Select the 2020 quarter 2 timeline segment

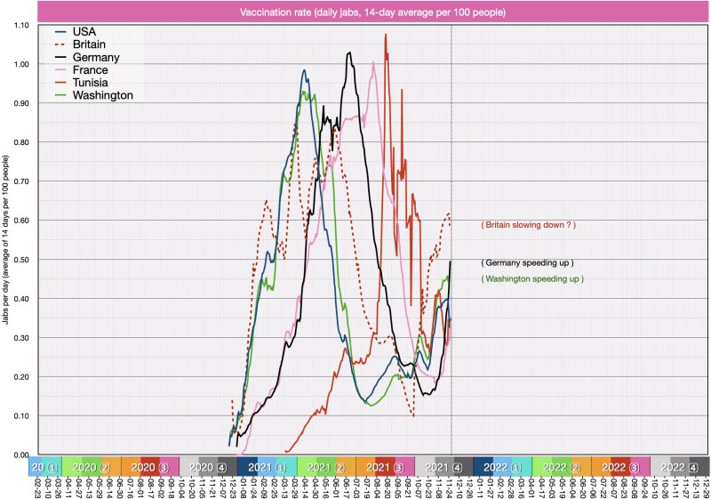point(91,467)
